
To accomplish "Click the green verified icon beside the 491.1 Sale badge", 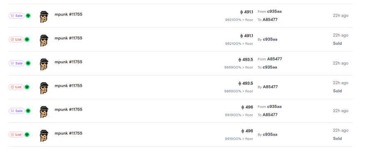I will (28, 16).
